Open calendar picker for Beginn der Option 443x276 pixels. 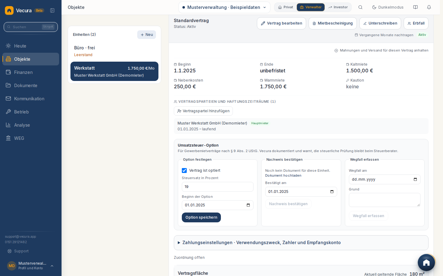248,205
